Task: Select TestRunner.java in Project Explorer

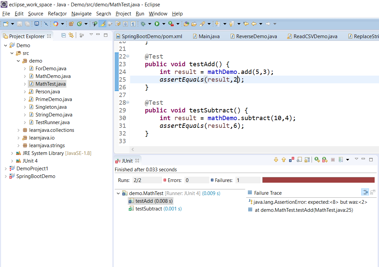Action: pyautogui.click(x=52, y=122)
